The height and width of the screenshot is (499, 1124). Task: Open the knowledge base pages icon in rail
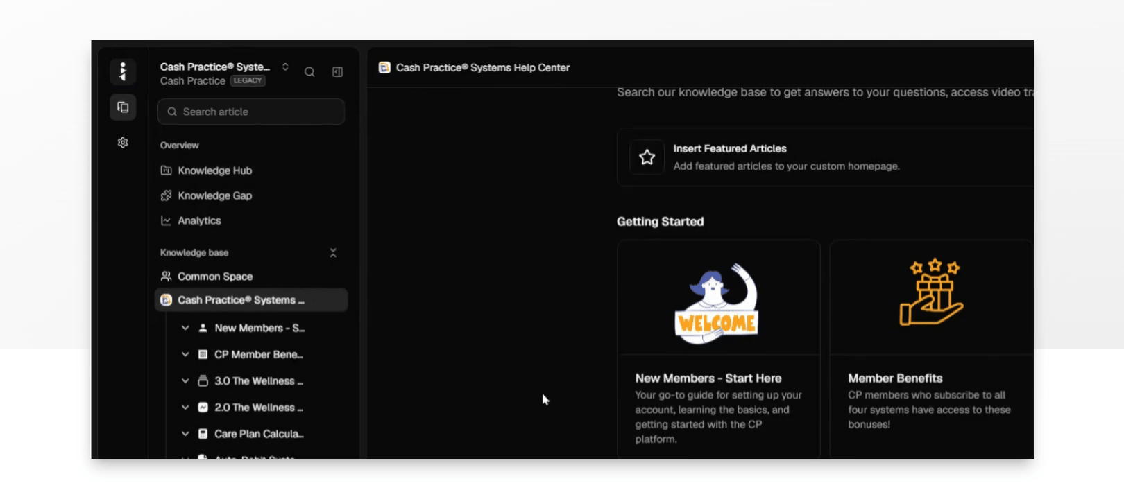(x=123, y=107)
